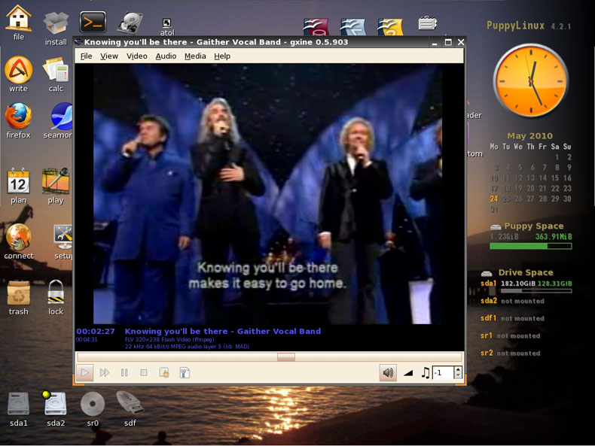
Task: Open the file manager desktop icon
Action: pyautogui.click(x=18, y=22)
